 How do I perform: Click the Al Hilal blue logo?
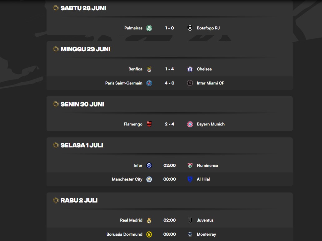(x=190, y=179)
